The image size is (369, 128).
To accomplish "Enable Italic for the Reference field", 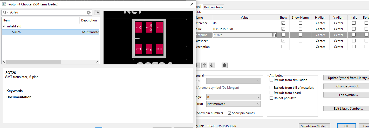I will [354, 23].
